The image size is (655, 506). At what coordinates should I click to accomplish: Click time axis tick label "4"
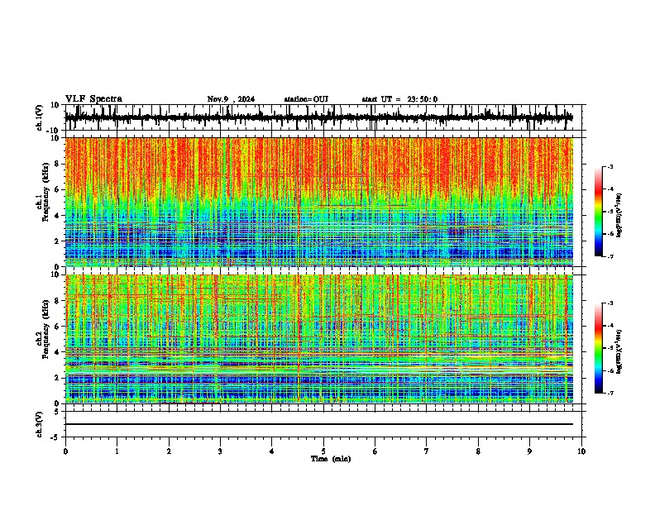pos(272,451)
